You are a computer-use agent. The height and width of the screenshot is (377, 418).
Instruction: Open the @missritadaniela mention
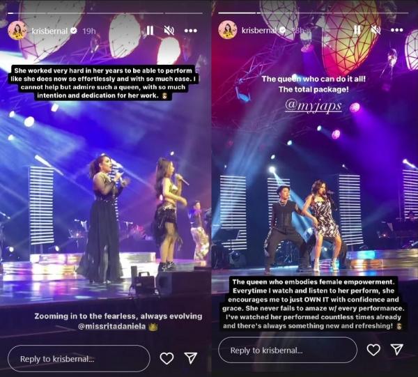point(112,326)
